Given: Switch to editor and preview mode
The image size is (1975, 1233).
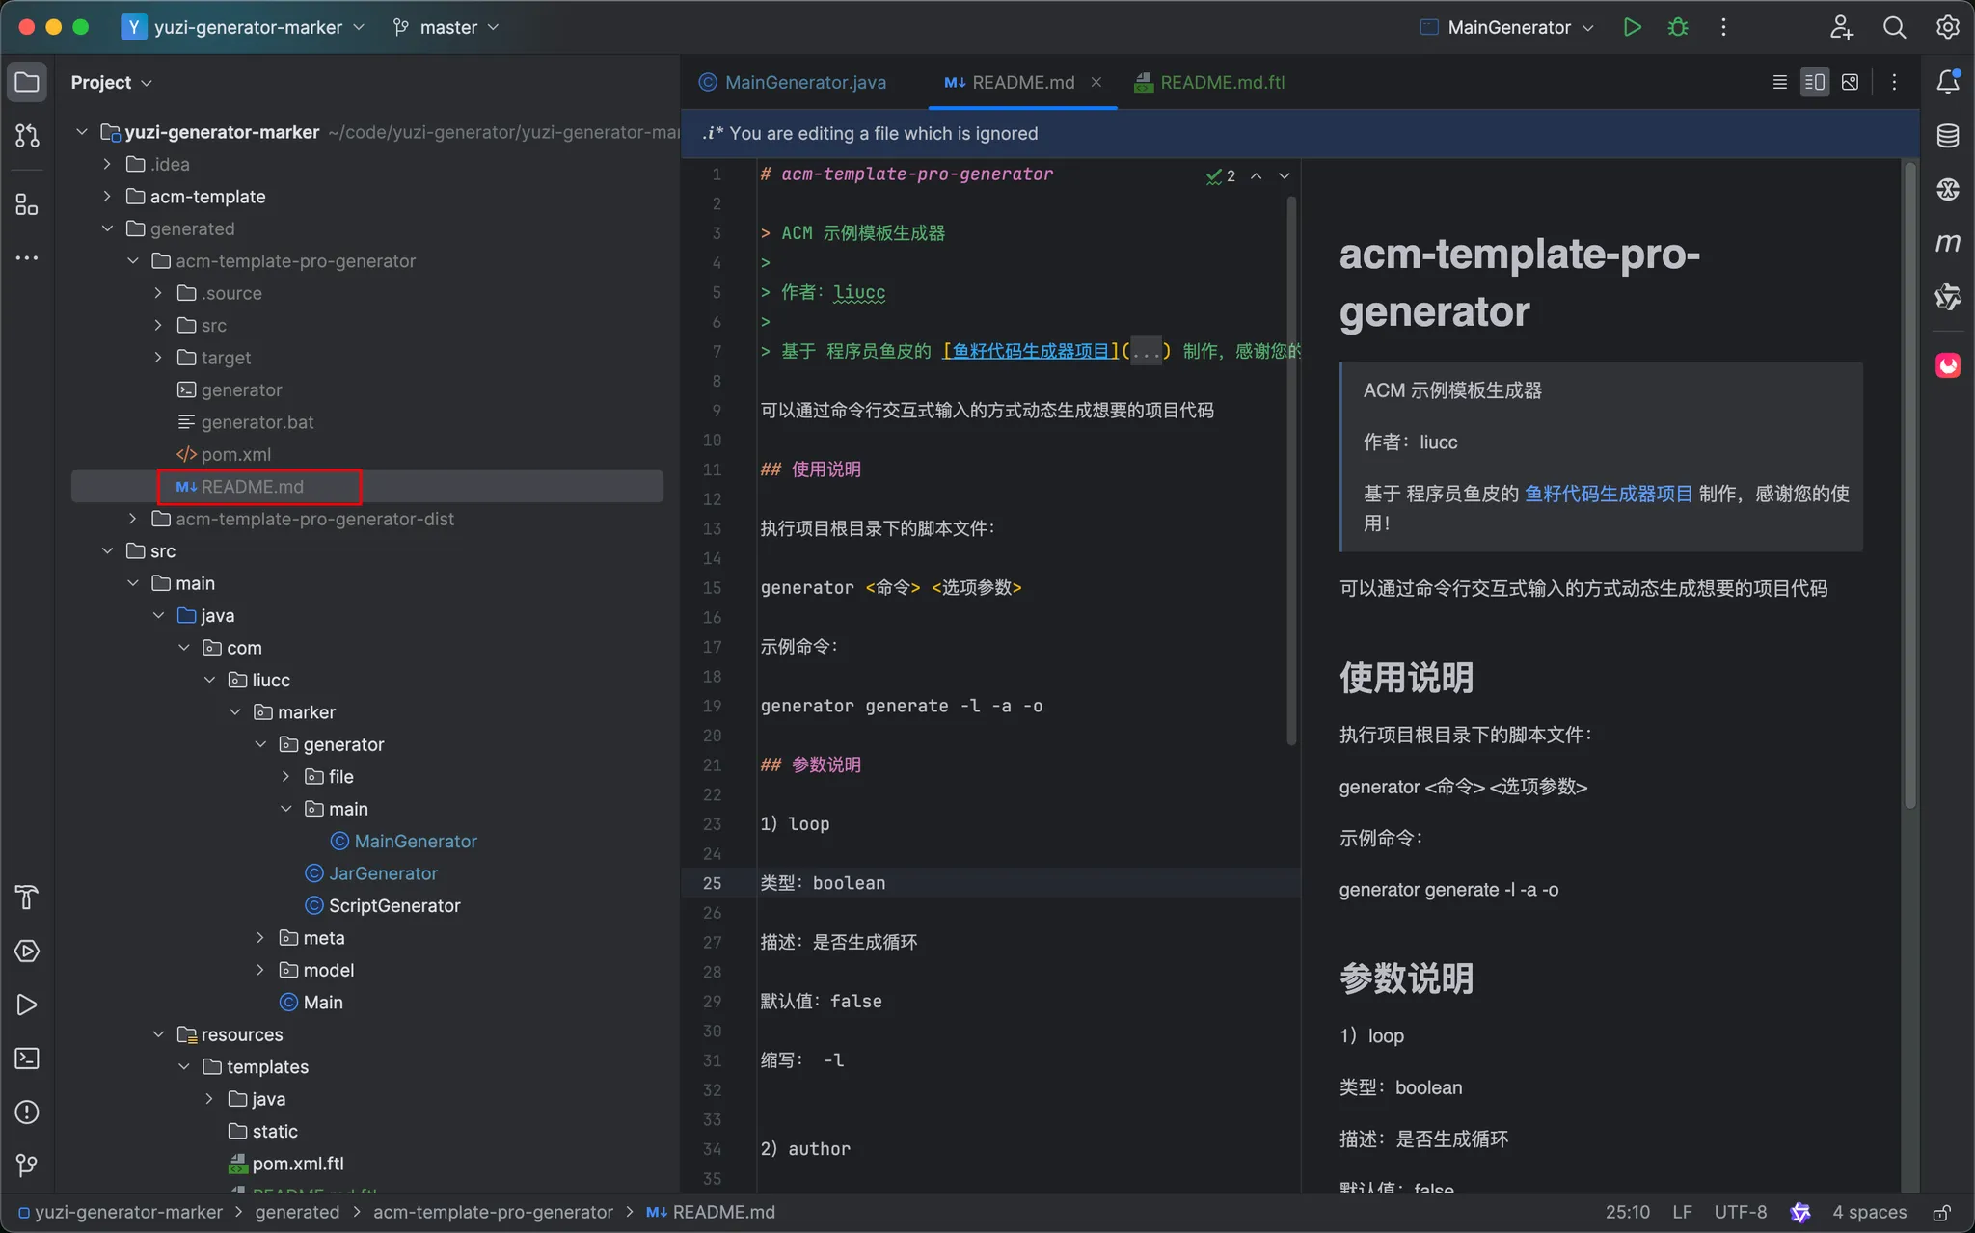Looking at the screenshot, I should point(1814,82).
